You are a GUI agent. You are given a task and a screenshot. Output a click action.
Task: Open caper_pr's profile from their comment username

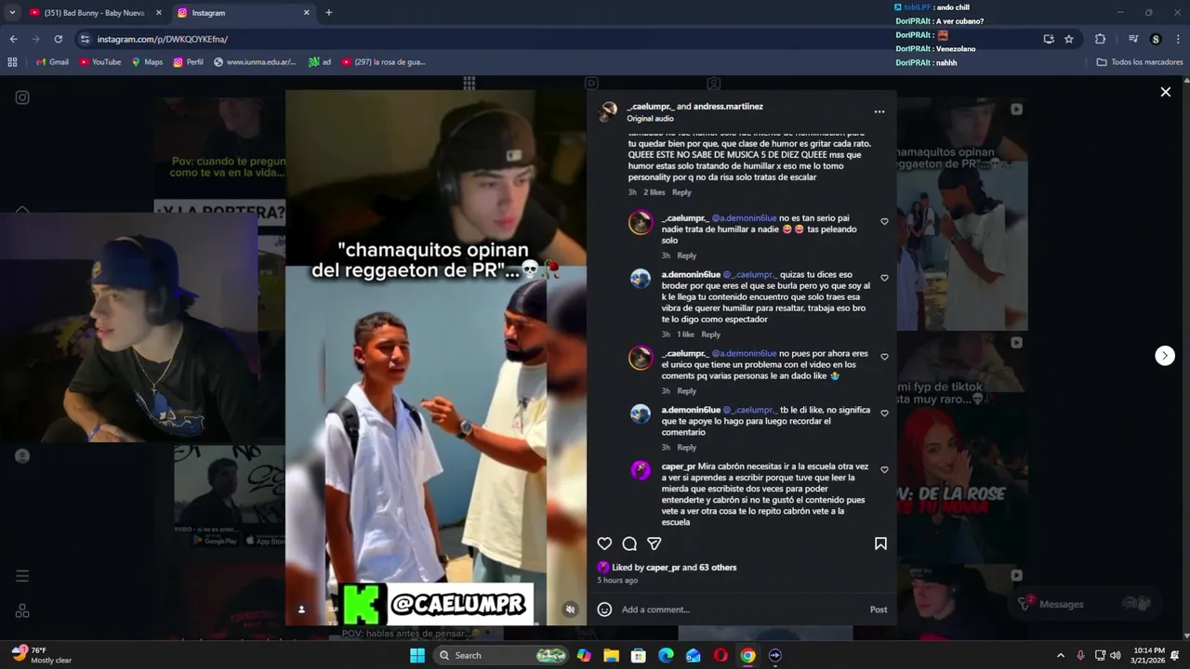(679, 466)
